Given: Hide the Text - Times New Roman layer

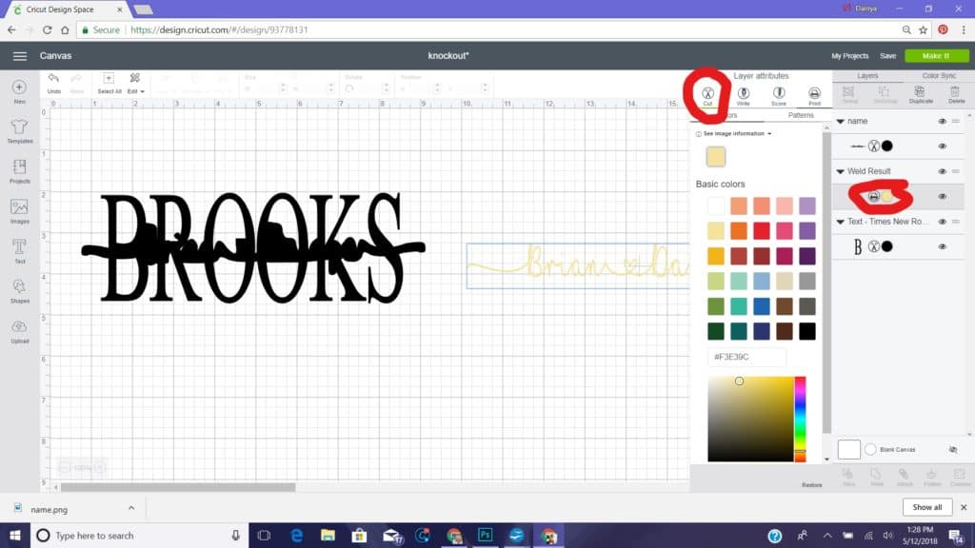Looking at the screenshot, I should [942, 221].
